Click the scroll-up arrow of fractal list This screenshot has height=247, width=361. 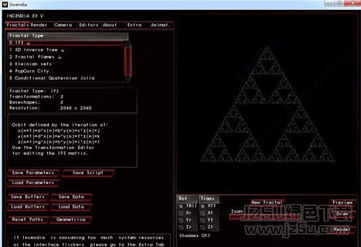(128, 43)
